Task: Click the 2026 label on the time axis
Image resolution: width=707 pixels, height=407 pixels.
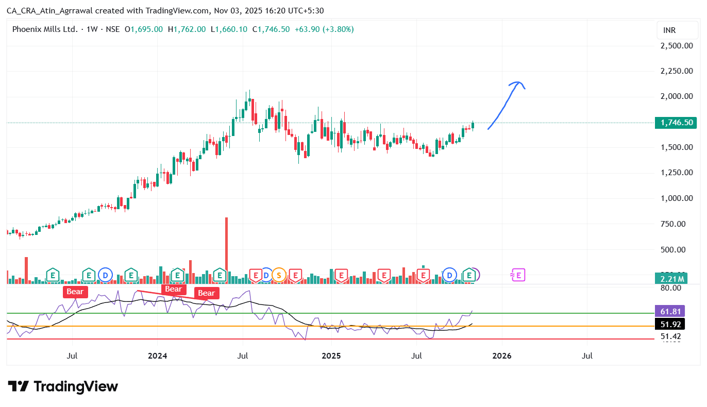Action: [x=502, y=355]
